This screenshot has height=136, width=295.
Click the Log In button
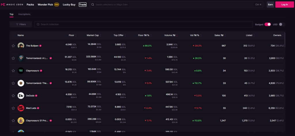[285, 5]
